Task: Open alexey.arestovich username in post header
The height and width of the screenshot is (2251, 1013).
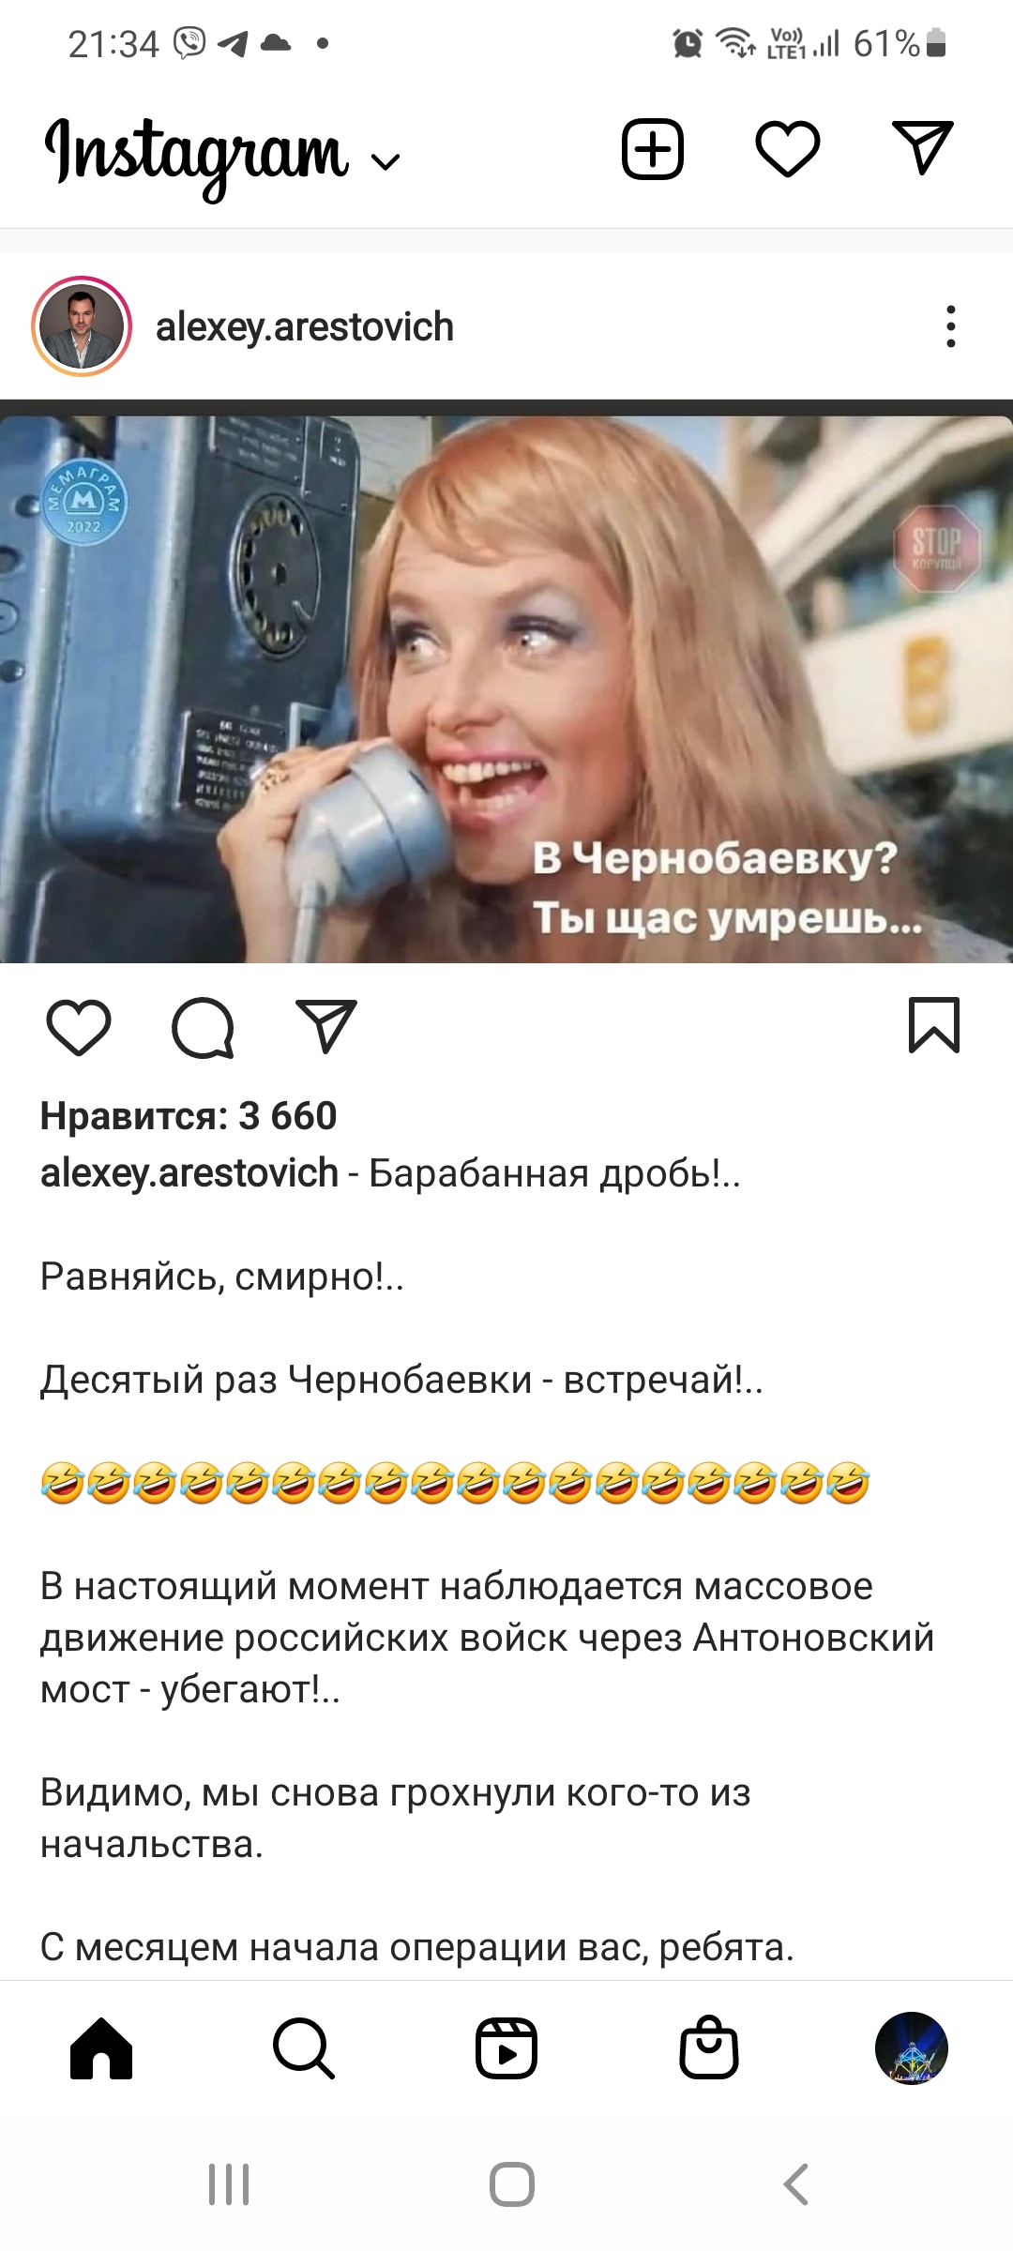Action: (305, 327)
